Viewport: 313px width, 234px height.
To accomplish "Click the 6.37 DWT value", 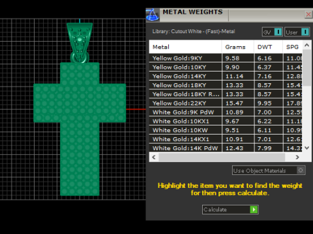I will [x=265, y=68].
